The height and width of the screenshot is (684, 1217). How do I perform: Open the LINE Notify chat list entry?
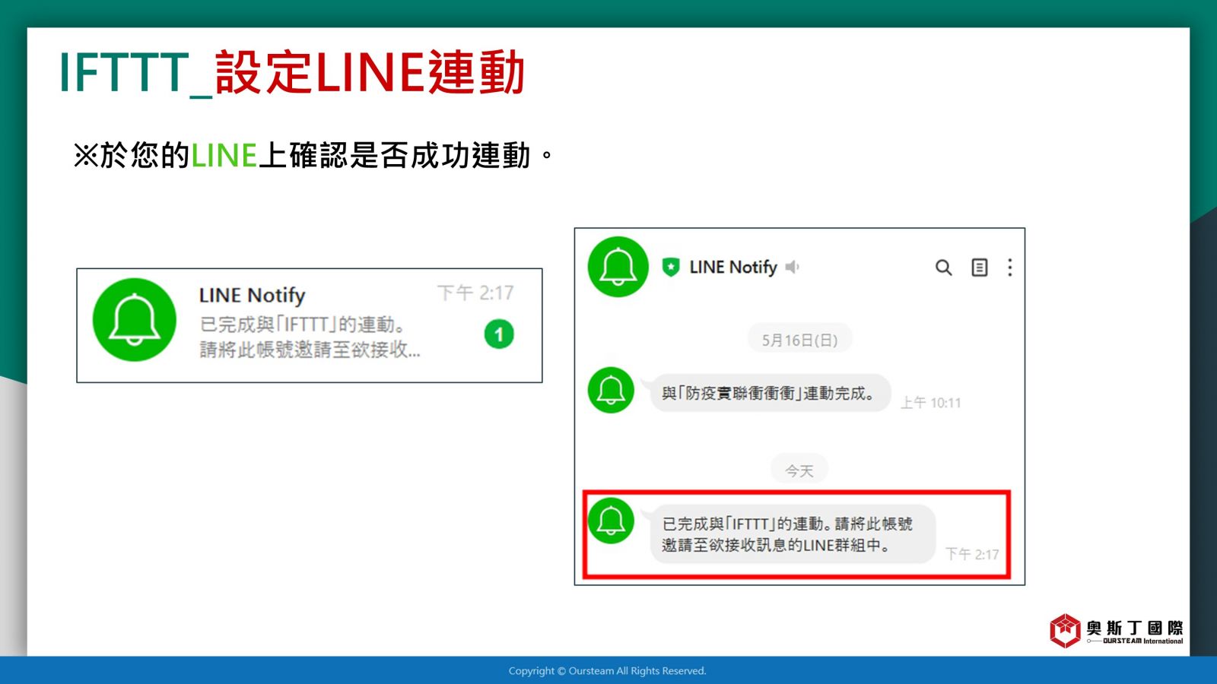click(x=310, y=325)
